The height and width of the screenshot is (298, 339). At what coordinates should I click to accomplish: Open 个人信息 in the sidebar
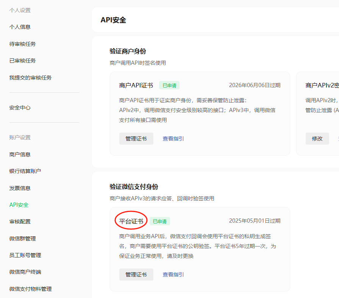(x=20, y=27)
